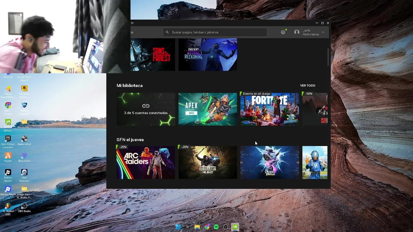Select the Roblox Player desktop icon
The width and height of the screenshot is (413, 232).
[x=8, y=191]
